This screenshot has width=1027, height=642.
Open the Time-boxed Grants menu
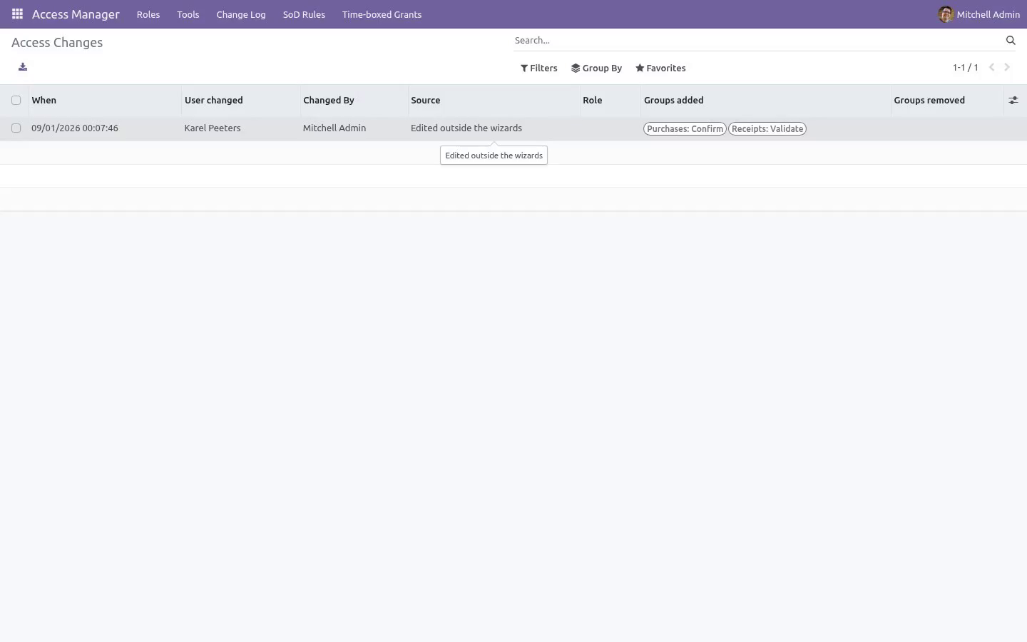382,14
